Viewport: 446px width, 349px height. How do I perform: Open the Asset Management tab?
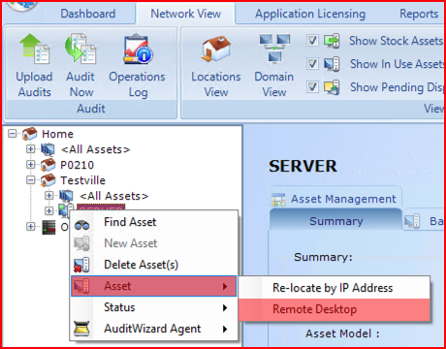(335, 199)
